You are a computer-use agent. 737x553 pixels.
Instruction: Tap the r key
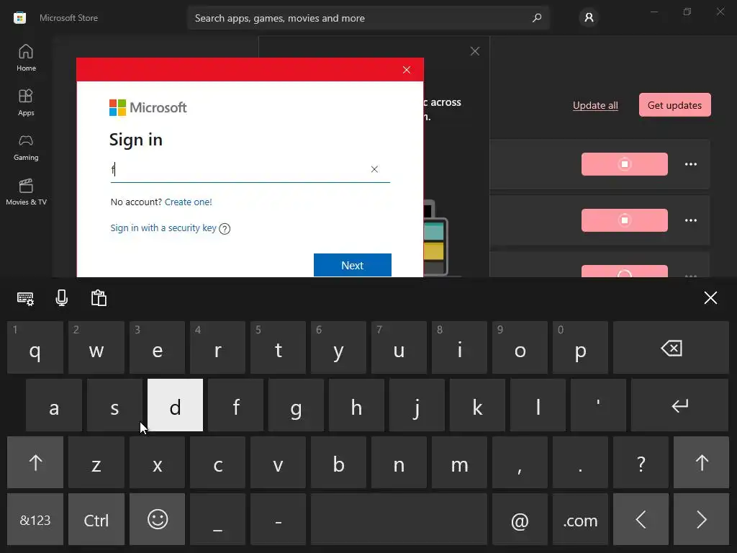click(217, 348)
